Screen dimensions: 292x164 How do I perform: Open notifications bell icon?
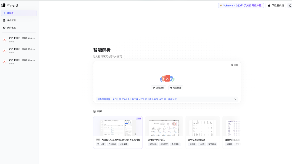(x=290, y=6)
